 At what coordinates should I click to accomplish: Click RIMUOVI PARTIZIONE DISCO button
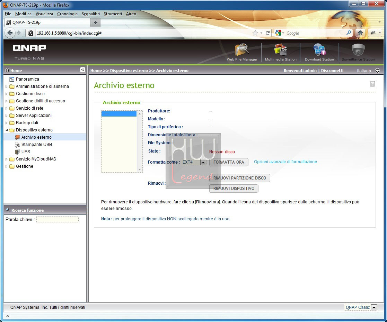pos(240,178)
